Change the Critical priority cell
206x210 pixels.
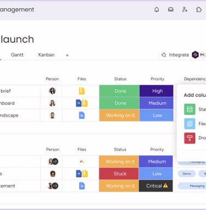156,186
